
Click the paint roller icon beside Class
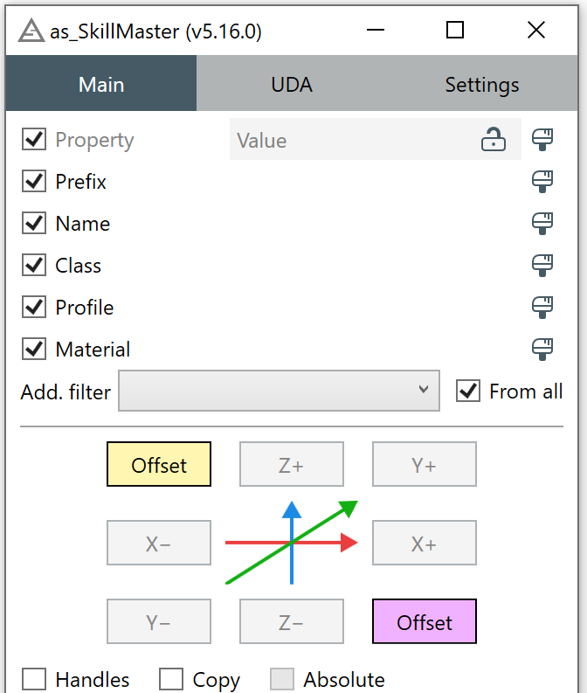coord(542,266)
